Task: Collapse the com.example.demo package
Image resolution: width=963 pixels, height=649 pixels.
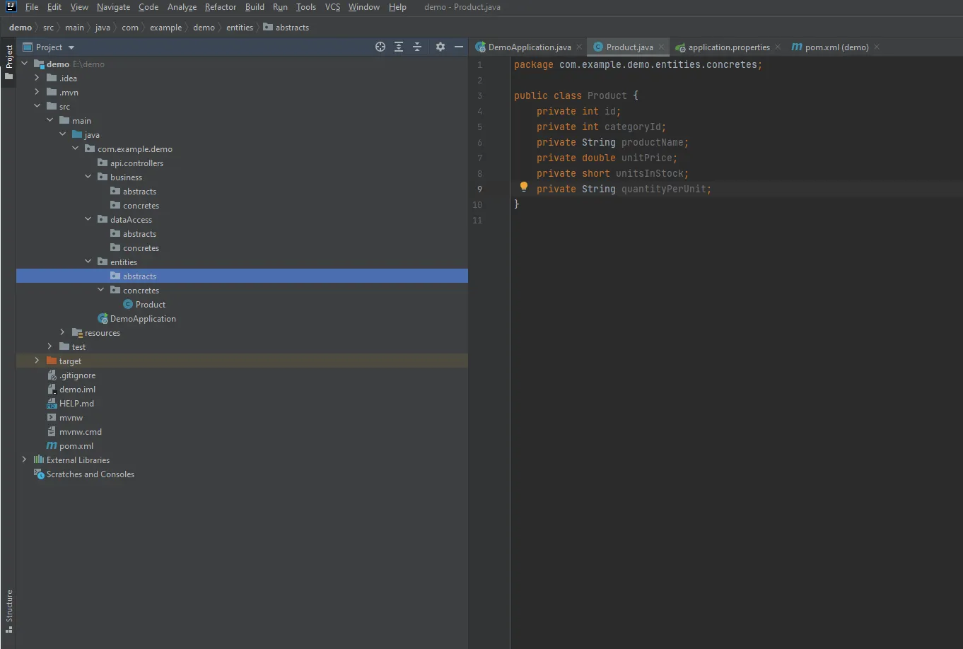Action: tap(76, 148)
